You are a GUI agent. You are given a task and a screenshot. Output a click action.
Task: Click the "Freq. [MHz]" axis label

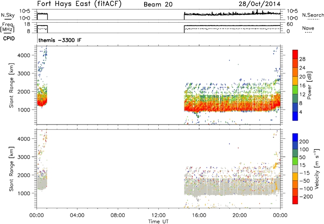[7, 27]
